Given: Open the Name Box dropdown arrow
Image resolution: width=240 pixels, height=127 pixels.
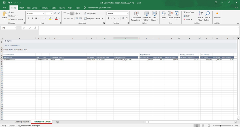Looking at the screenshot, I should [15, 28].
